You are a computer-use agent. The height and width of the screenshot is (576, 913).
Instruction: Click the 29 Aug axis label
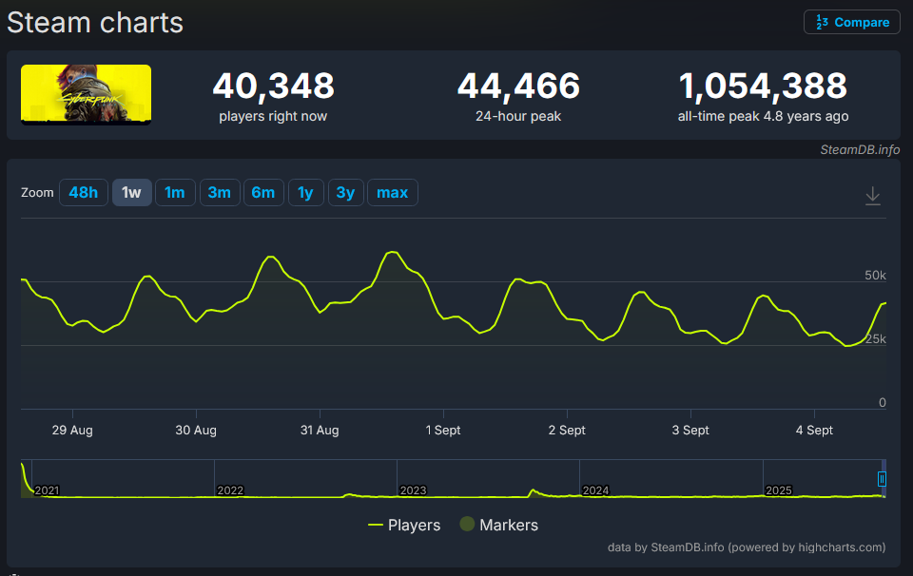72,430
